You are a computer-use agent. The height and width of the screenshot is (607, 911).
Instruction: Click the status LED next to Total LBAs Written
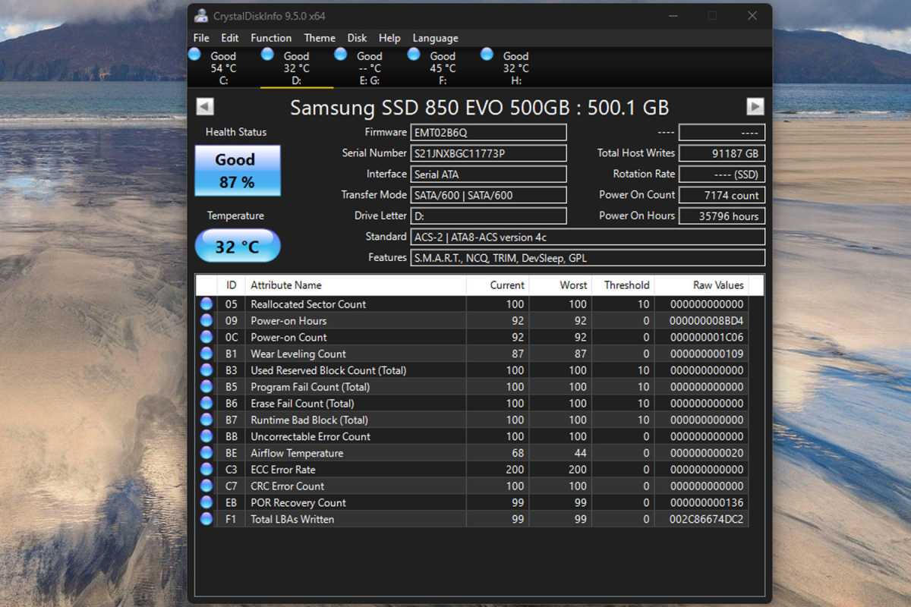coord(206,519)
